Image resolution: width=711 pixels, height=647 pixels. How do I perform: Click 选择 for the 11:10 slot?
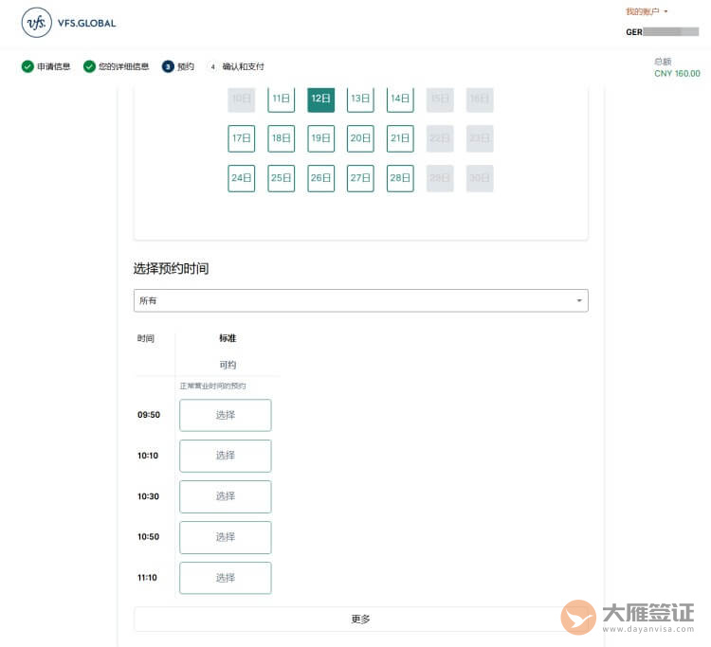226,578
